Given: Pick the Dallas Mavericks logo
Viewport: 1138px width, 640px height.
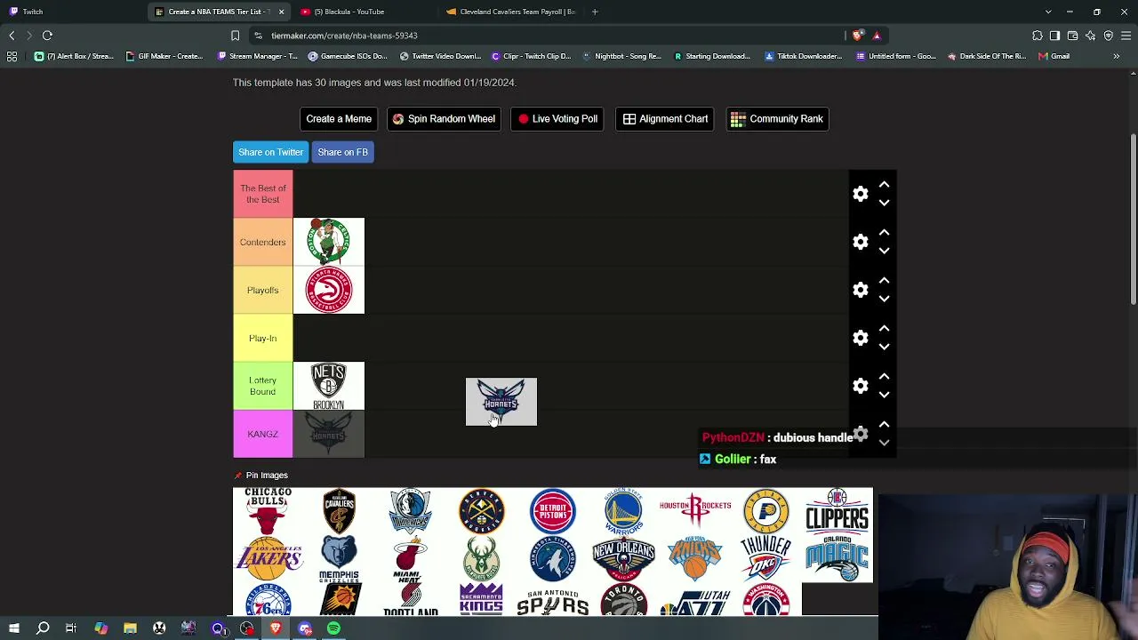Looking at the screenshot, I should (x=411, y=511).
